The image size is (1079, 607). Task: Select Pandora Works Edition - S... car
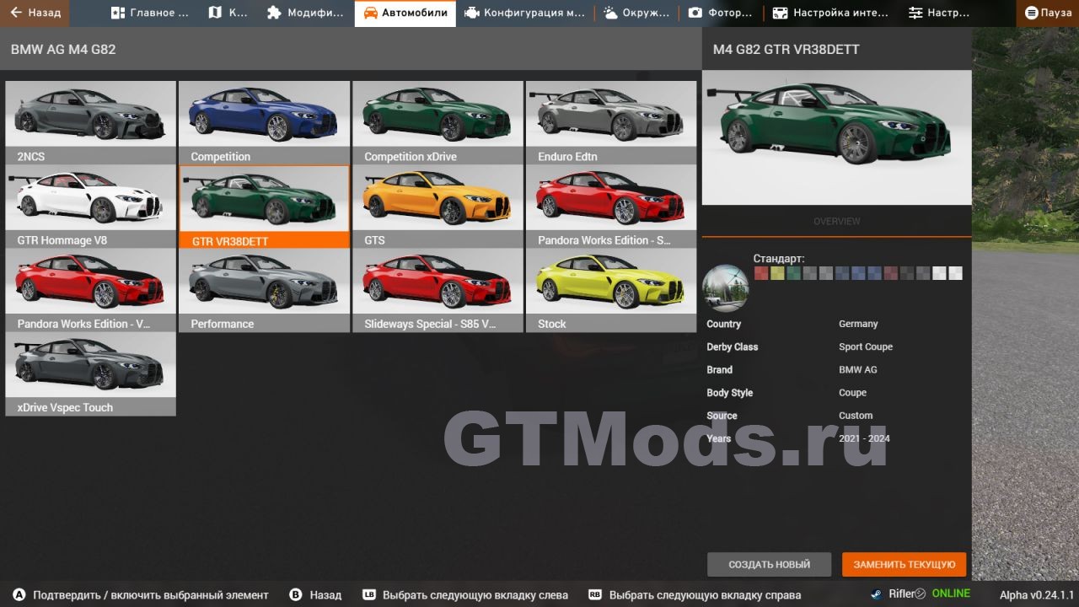pos(612,207)
